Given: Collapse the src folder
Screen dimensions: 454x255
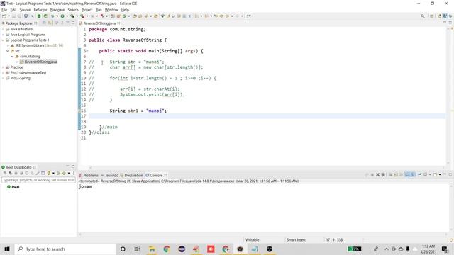Looking at the screenshot, I should 8,51.
